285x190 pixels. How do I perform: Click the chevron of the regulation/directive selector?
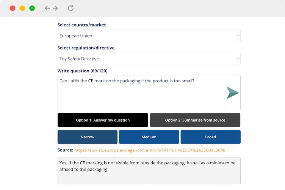238,59
